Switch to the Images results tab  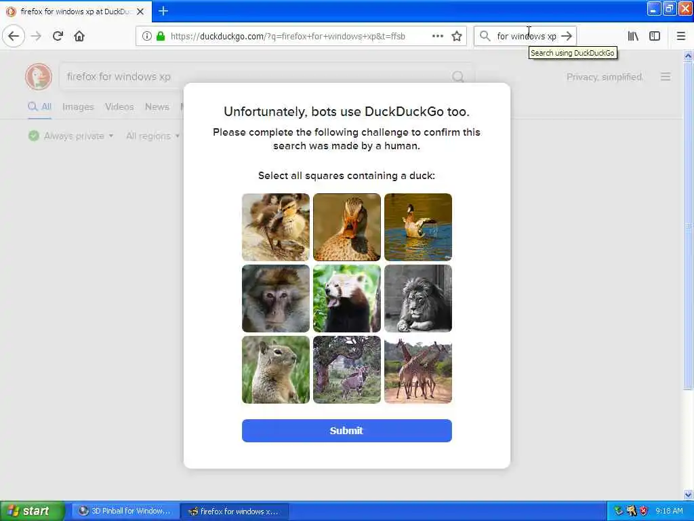coord(78,107)
